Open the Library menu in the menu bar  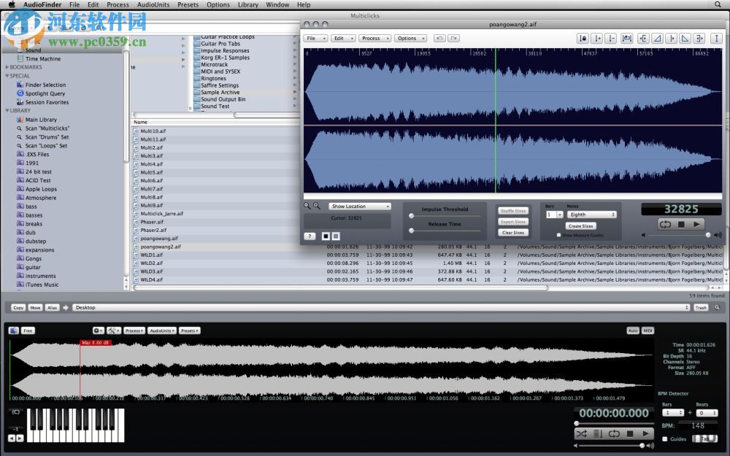(247, 4)
